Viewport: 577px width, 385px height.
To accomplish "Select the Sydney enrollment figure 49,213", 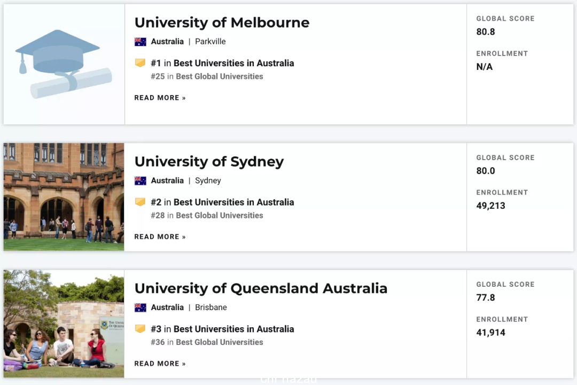I will (490, 206).
